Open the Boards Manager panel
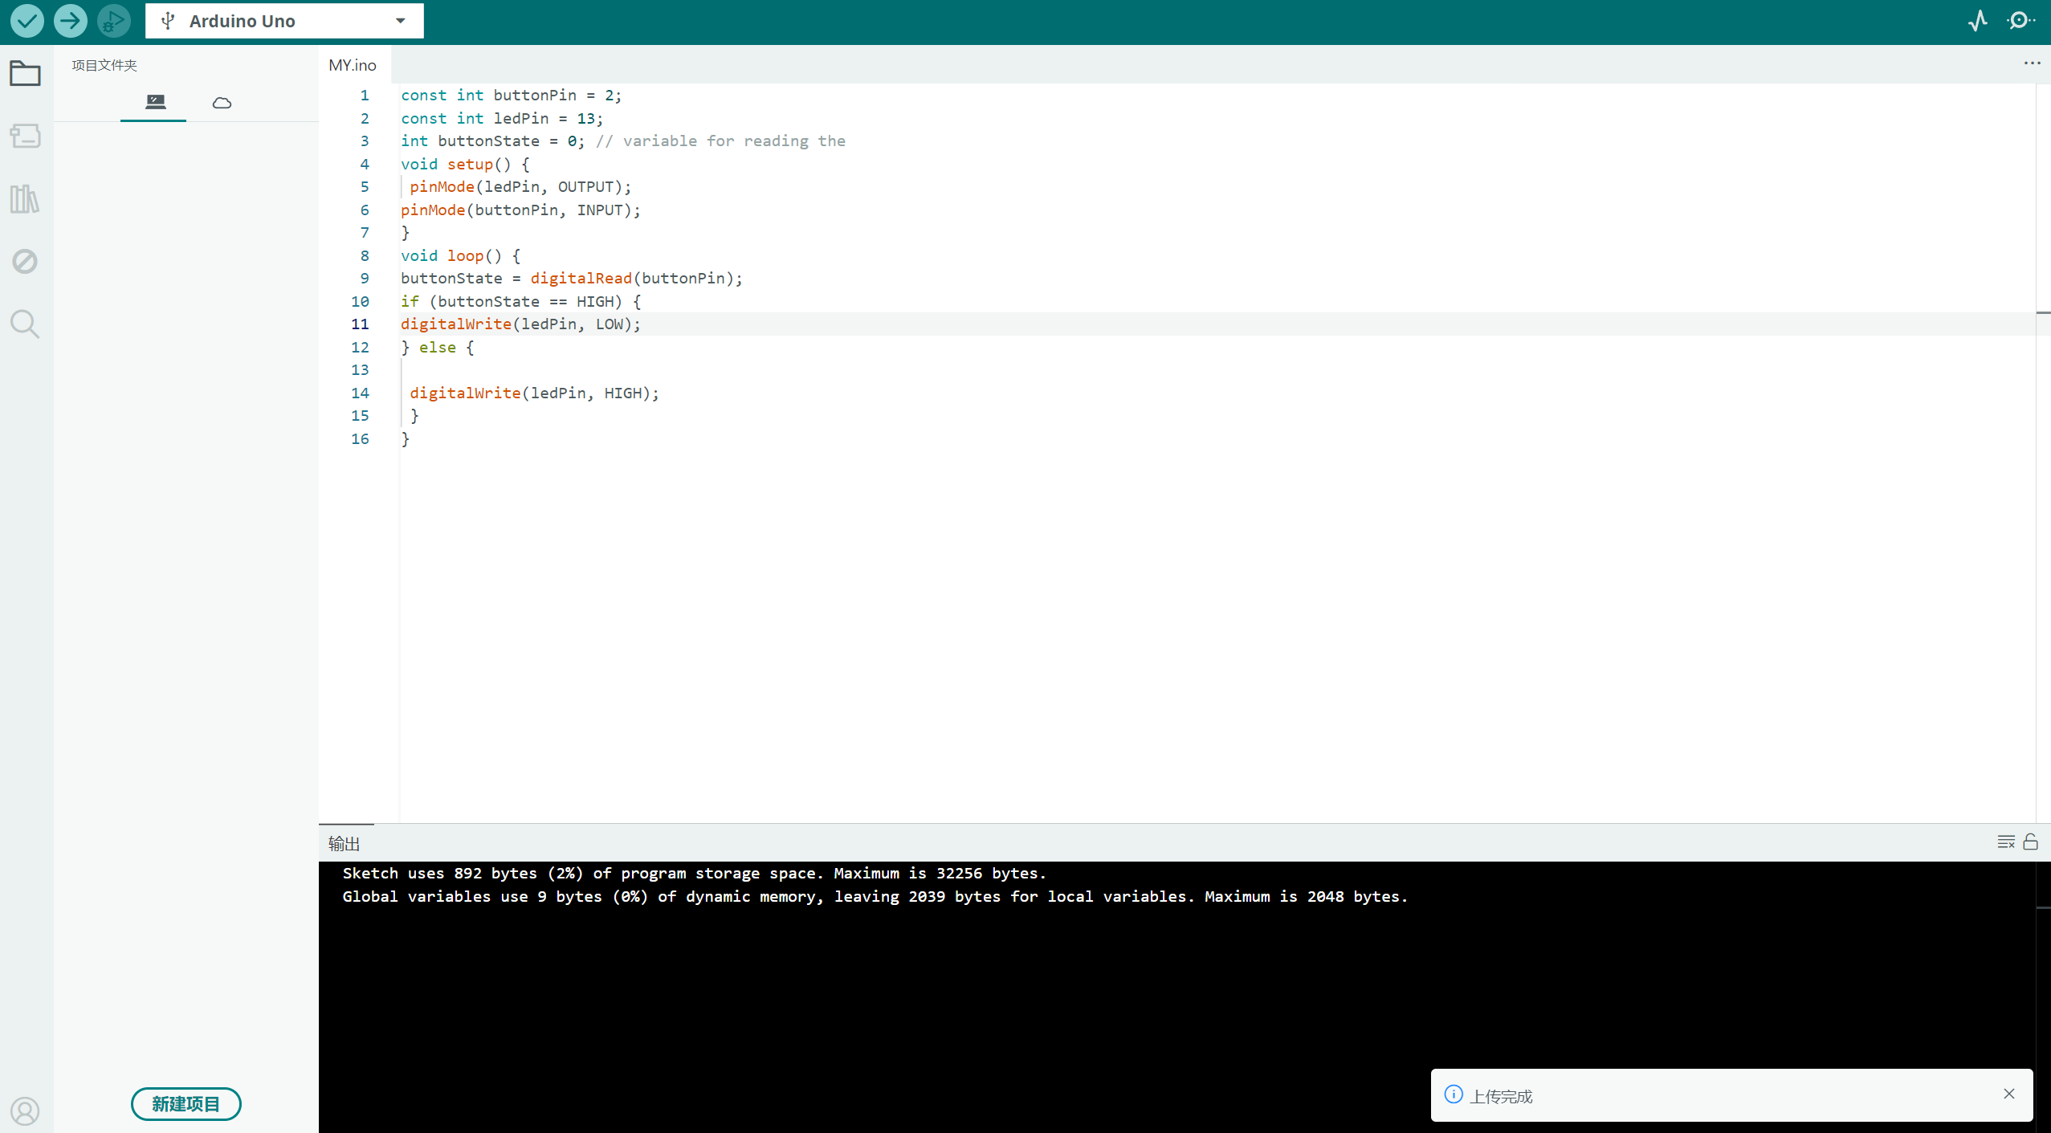Screen dimensions: 2051x1133 pyautogui.click(x=25, y=136)
